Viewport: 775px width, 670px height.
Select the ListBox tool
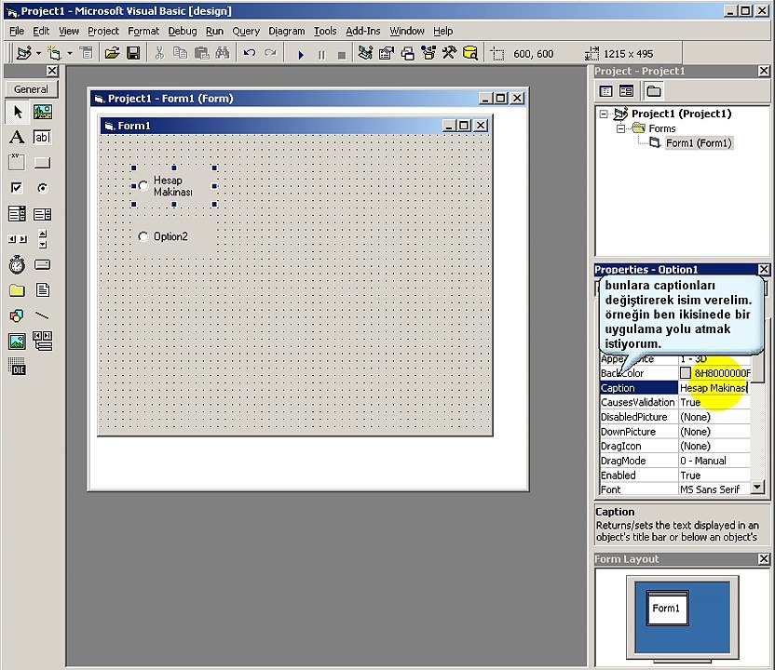(x=43, y=214)
